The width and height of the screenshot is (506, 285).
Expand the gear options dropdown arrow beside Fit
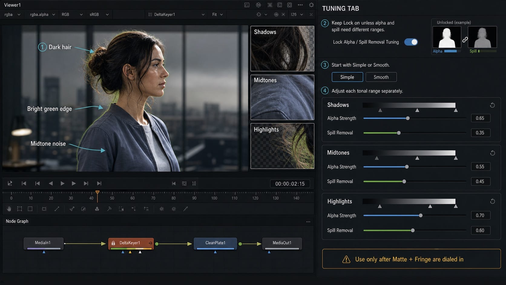[266, 15]
